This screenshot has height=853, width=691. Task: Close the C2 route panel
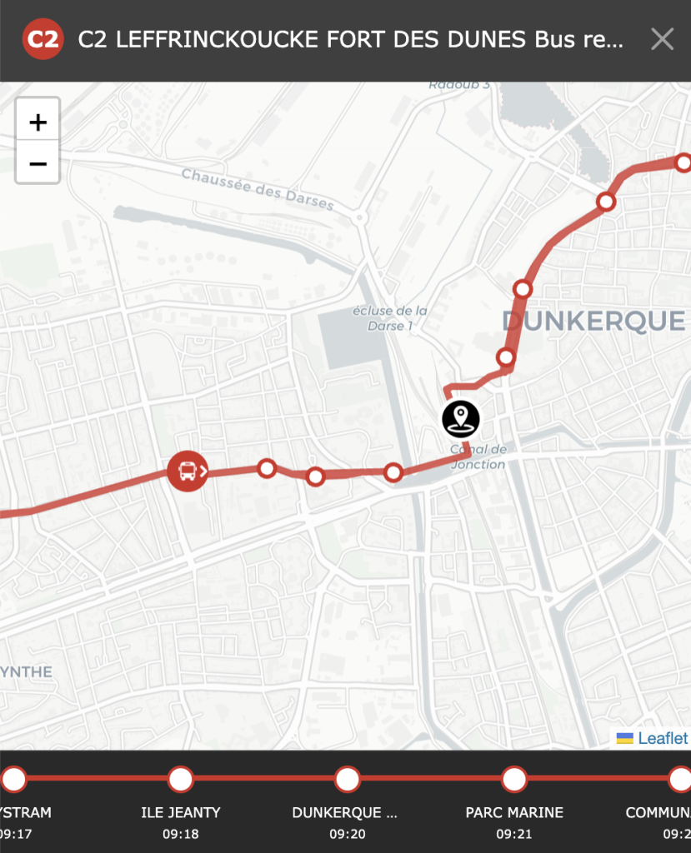point(662,39)
